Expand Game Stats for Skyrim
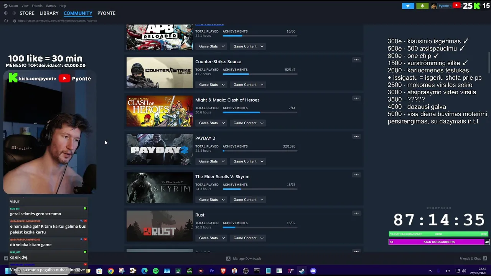 coord(212,200)
